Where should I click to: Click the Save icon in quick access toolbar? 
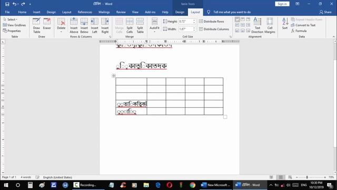click(x=7, y=4)
